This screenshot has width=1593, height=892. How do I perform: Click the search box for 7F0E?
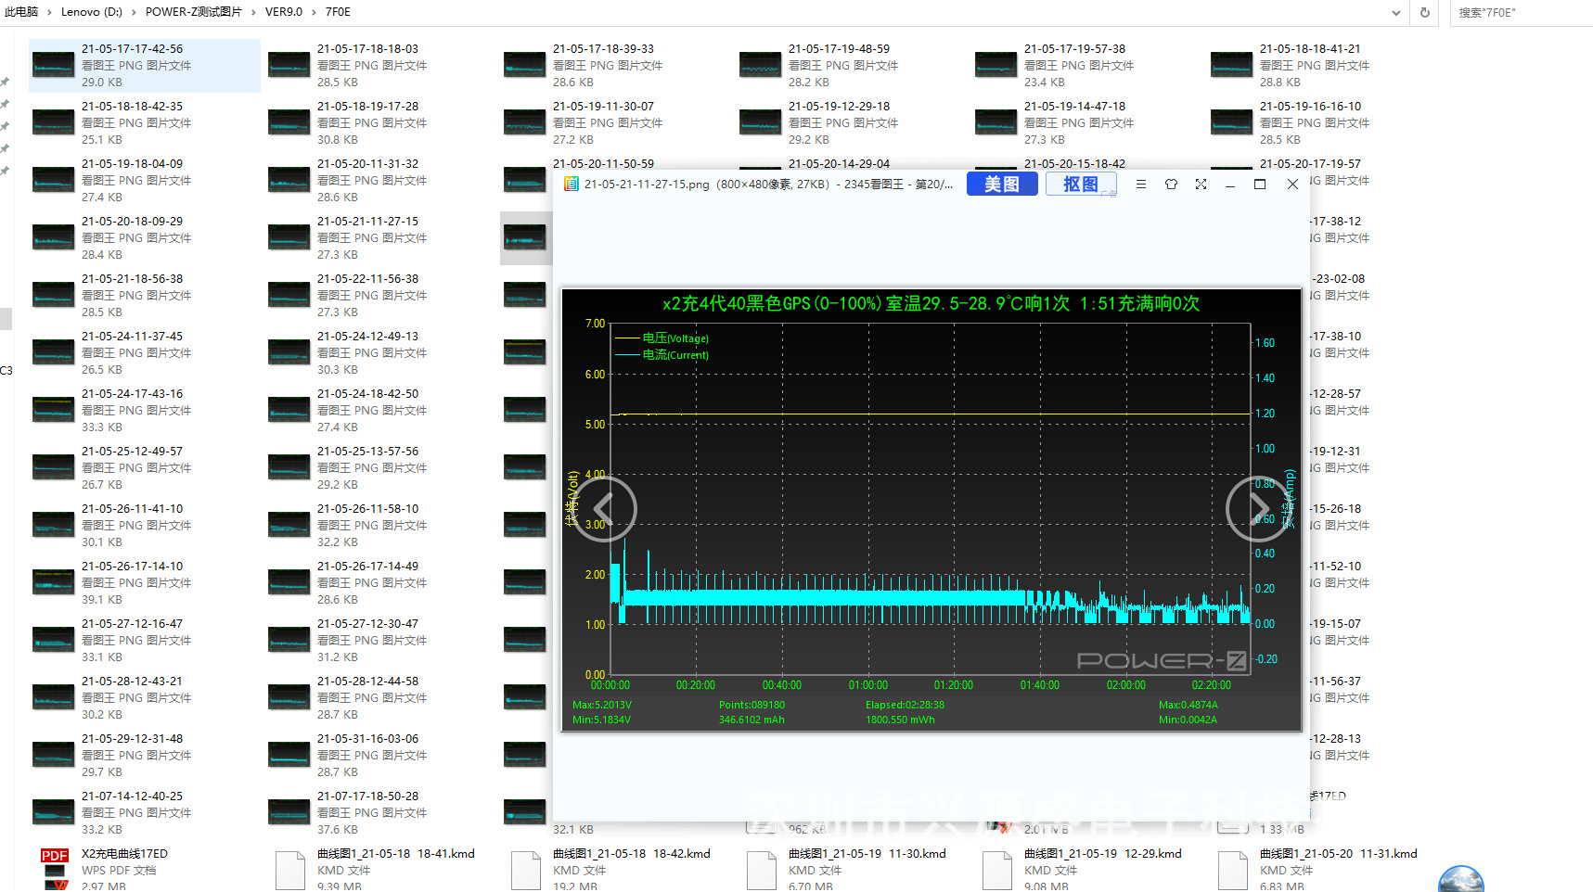point(1522,12)
